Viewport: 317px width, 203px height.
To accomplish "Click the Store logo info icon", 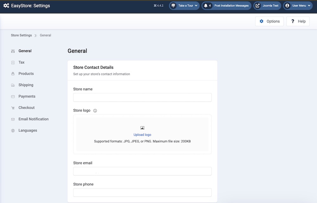I will point(95,111).
